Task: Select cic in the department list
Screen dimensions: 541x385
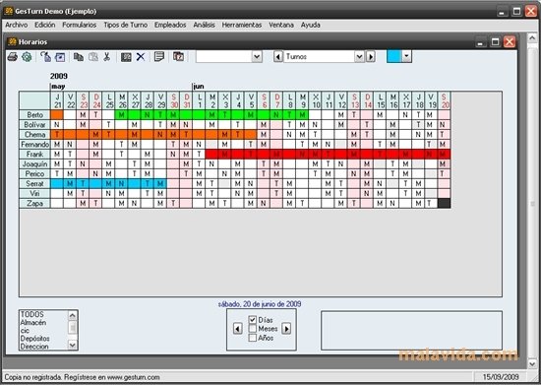Action: pyautogui.click(x=25, y=331)
